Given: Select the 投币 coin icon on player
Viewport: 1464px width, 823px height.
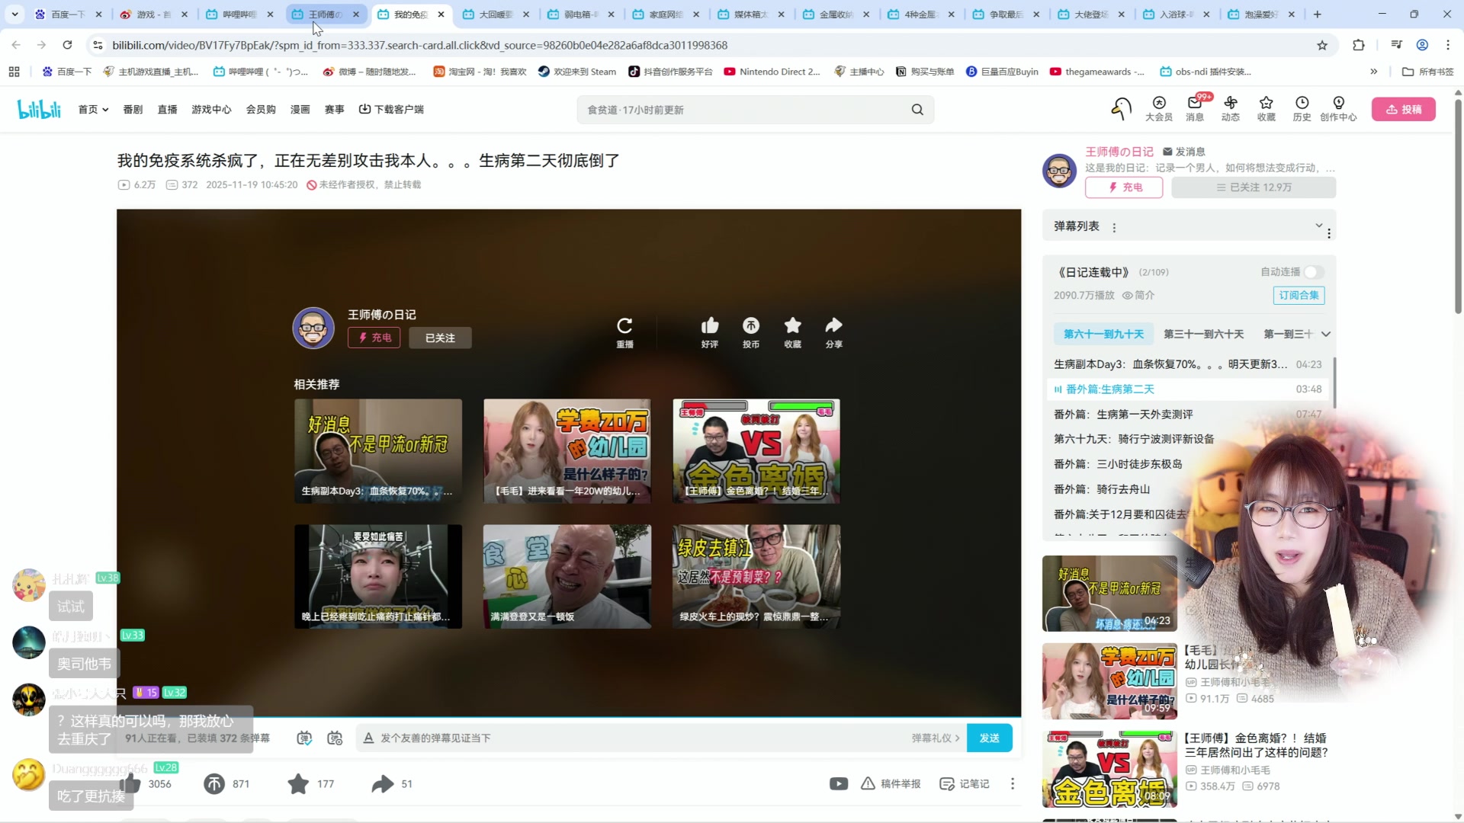Looking at the screenshot, I should [751, 325].
